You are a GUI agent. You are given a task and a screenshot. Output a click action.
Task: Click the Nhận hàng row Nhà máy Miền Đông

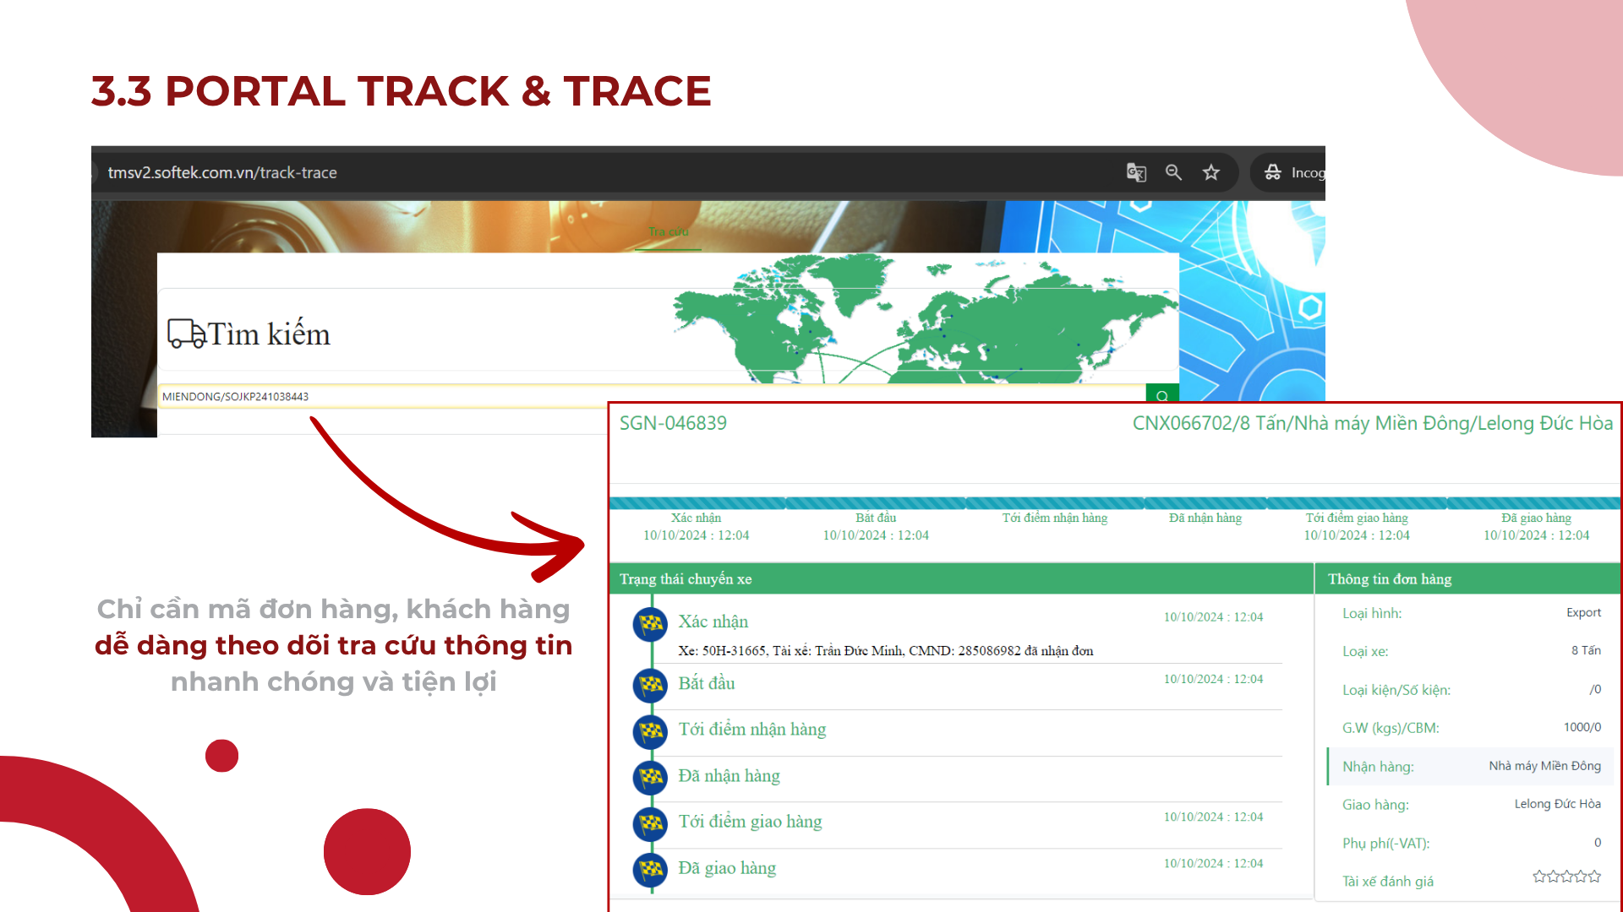(x=1470, y=766)
